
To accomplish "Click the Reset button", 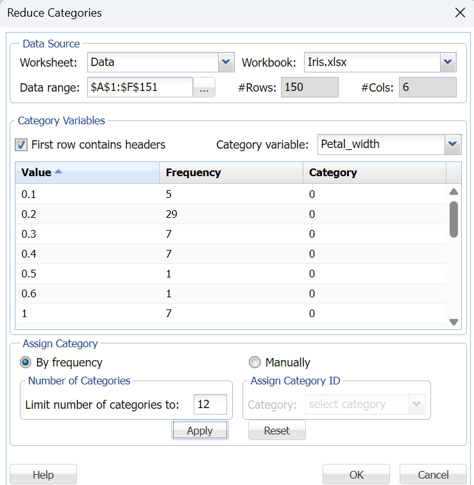I will coord(276,431).
